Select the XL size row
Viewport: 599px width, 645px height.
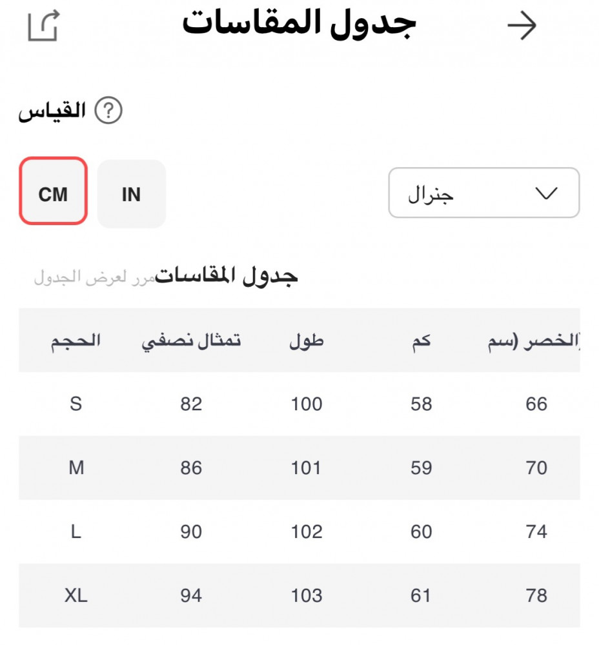[x=76, y=595]
